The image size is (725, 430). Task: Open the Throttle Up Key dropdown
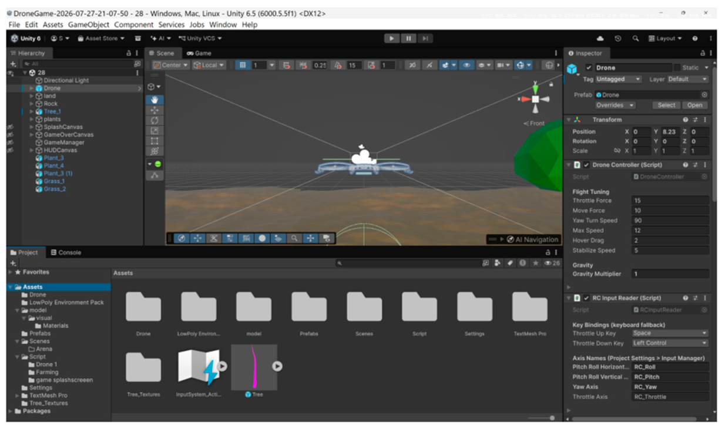tap(670, 333)
